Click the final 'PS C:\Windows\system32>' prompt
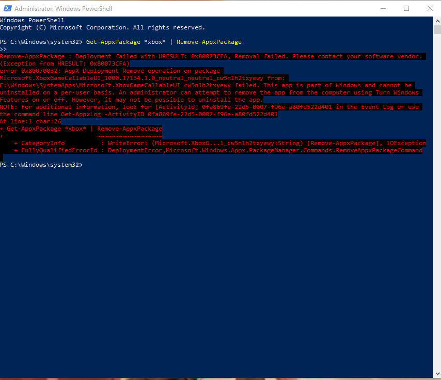 pyautogui.click(x=41, y=165)
